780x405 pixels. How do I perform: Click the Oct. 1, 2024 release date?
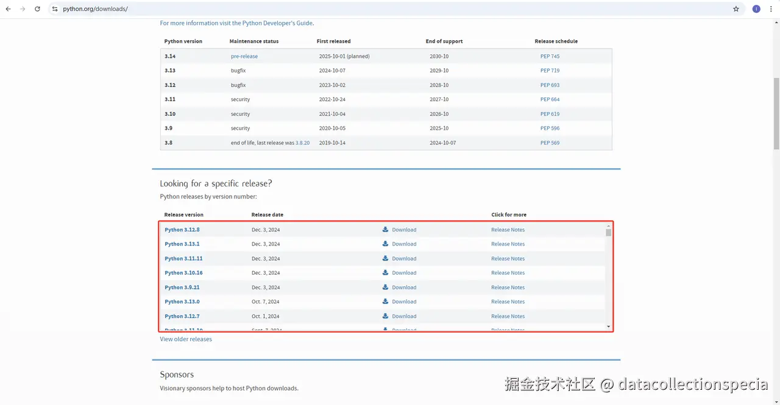click(x=265, y=316)
